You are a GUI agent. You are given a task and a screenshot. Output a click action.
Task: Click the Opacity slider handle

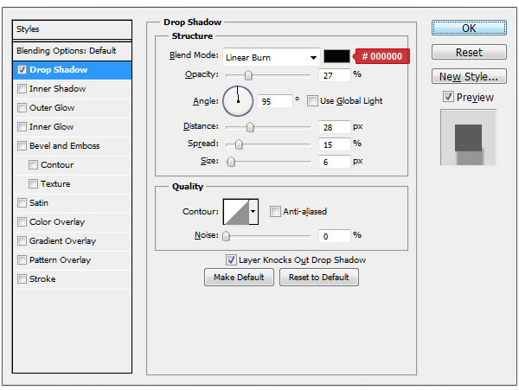(x=248, y=75)
